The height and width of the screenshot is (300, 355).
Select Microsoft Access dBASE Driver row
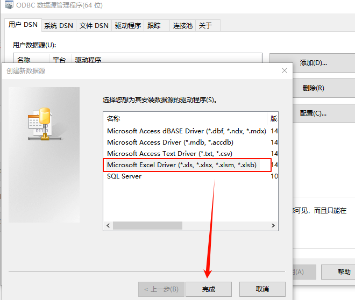(190, 131)
